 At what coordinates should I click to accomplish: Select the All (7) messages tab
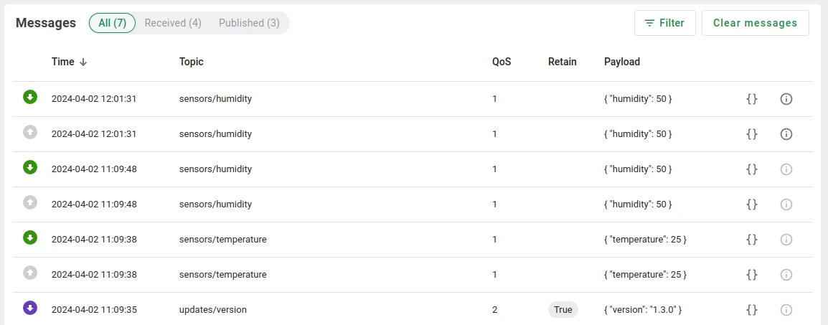(113, 23)
